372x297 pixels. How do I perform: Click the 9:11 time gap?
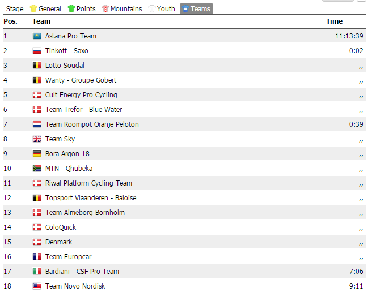pos(356,286)
